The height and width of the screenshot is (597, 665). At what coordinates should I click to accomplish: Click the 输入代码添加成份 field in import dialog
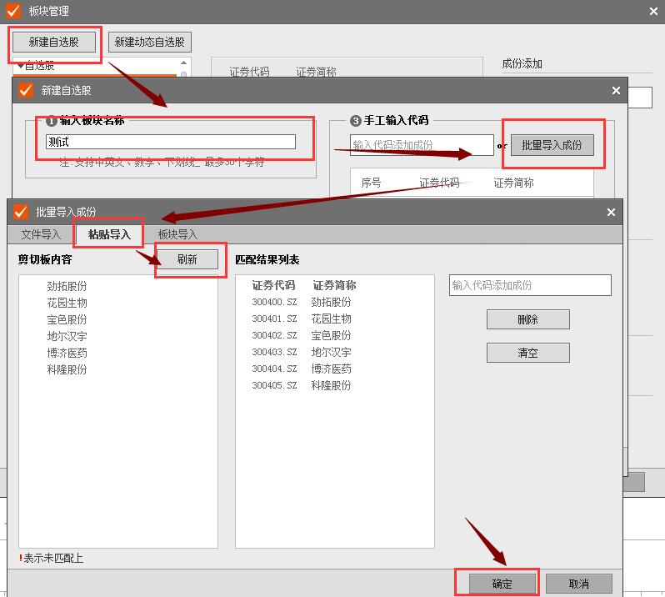click(x=530, y=285)
